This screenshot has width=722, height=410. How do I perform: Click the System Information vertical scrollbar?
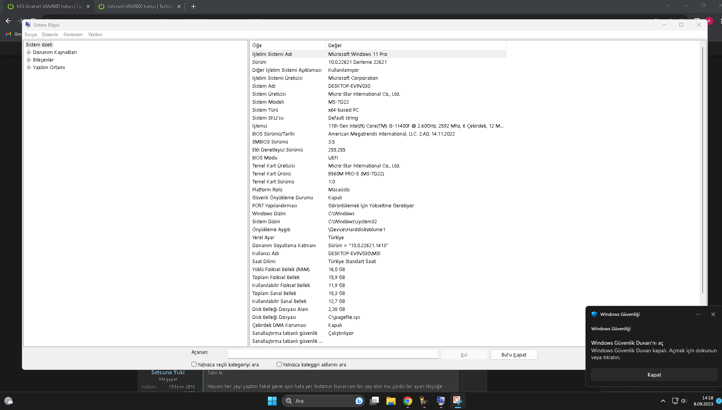coord(702,171)
